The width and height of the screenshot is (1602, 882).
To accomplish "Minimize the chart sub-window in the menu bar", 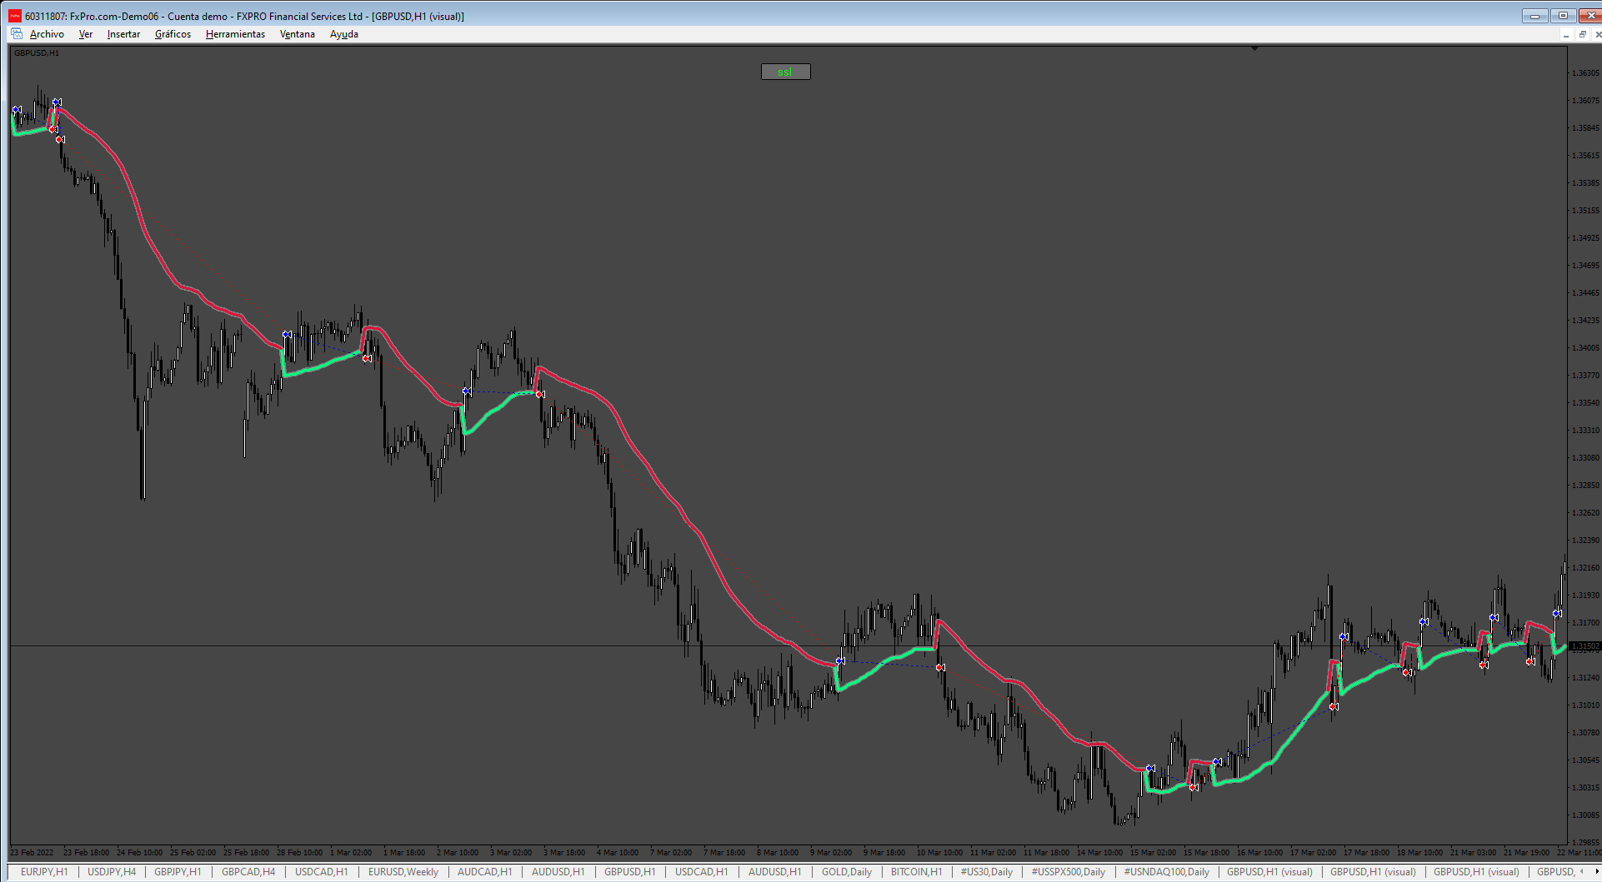I will (x=1566, y=34).
